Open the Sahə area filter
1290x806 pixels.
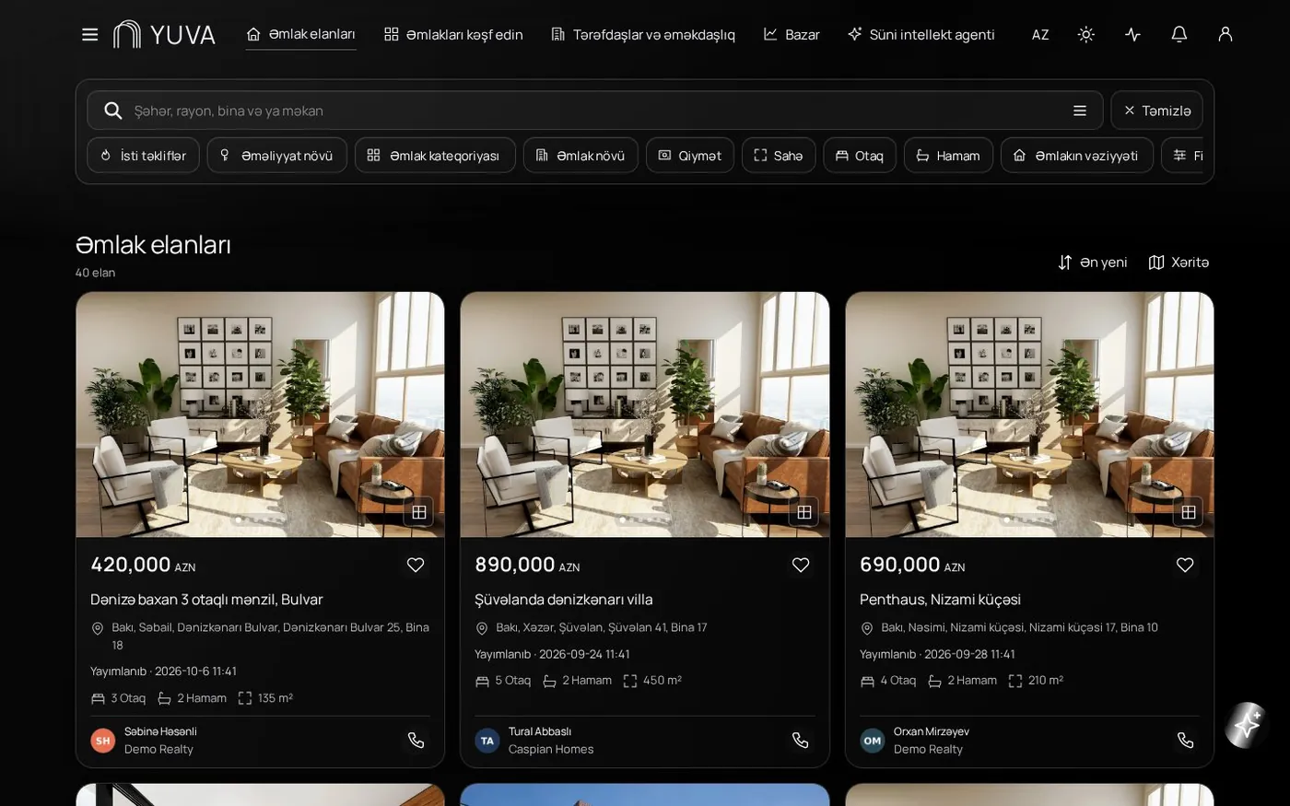click(x=779, y=156)
